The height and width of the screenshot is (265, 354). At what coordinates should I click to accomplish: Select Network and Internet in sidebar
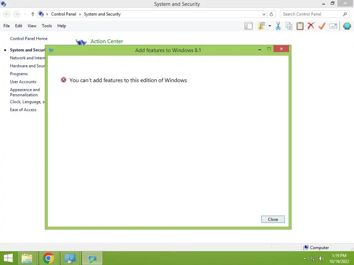pyautogui.click(x=28, y=58)
